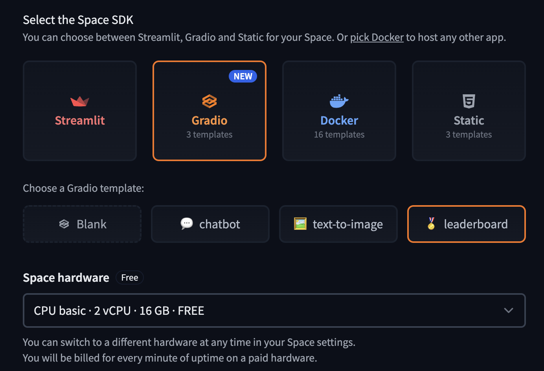Expand the CPU basic hardware selection
The image size is (544, 371).
(274, 310)
